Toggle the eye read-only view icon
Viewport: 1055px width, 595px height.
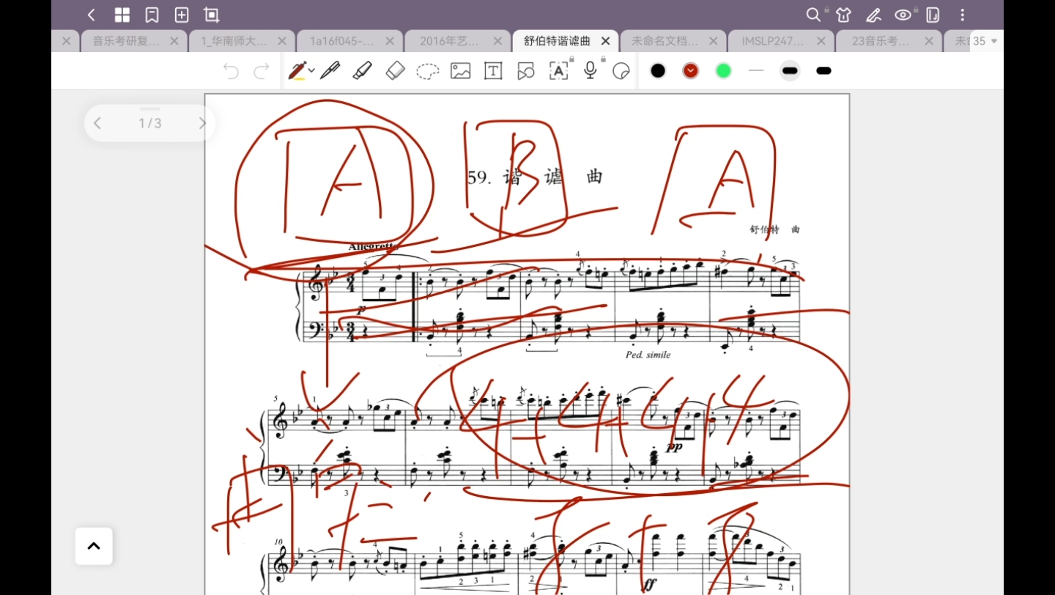click(903, 15)
